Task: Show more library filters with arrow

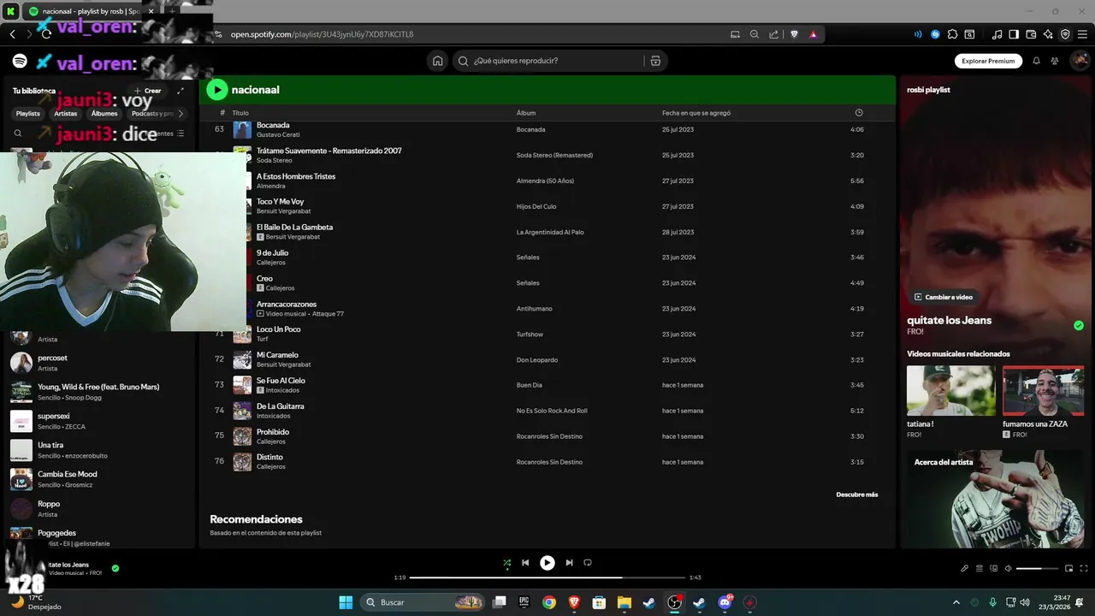Action: [x=181, y=113]
